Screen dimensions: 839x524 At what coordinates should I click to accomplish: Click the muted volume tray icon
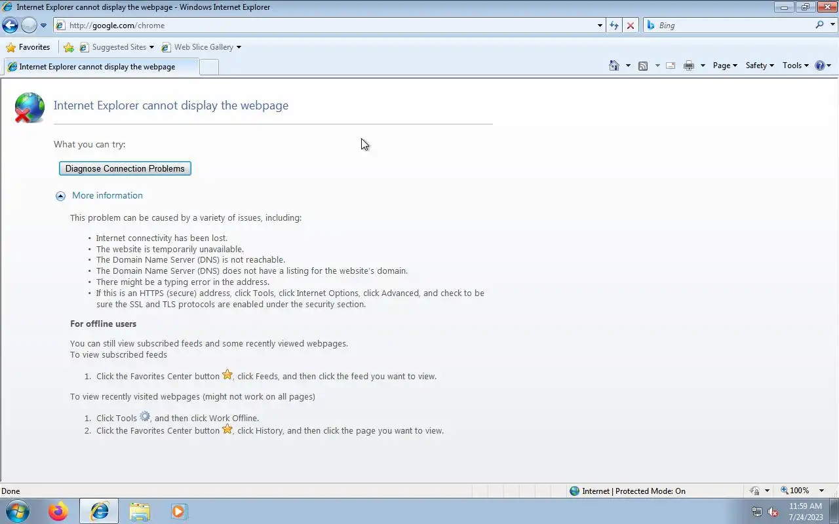(x=773, y=512)
